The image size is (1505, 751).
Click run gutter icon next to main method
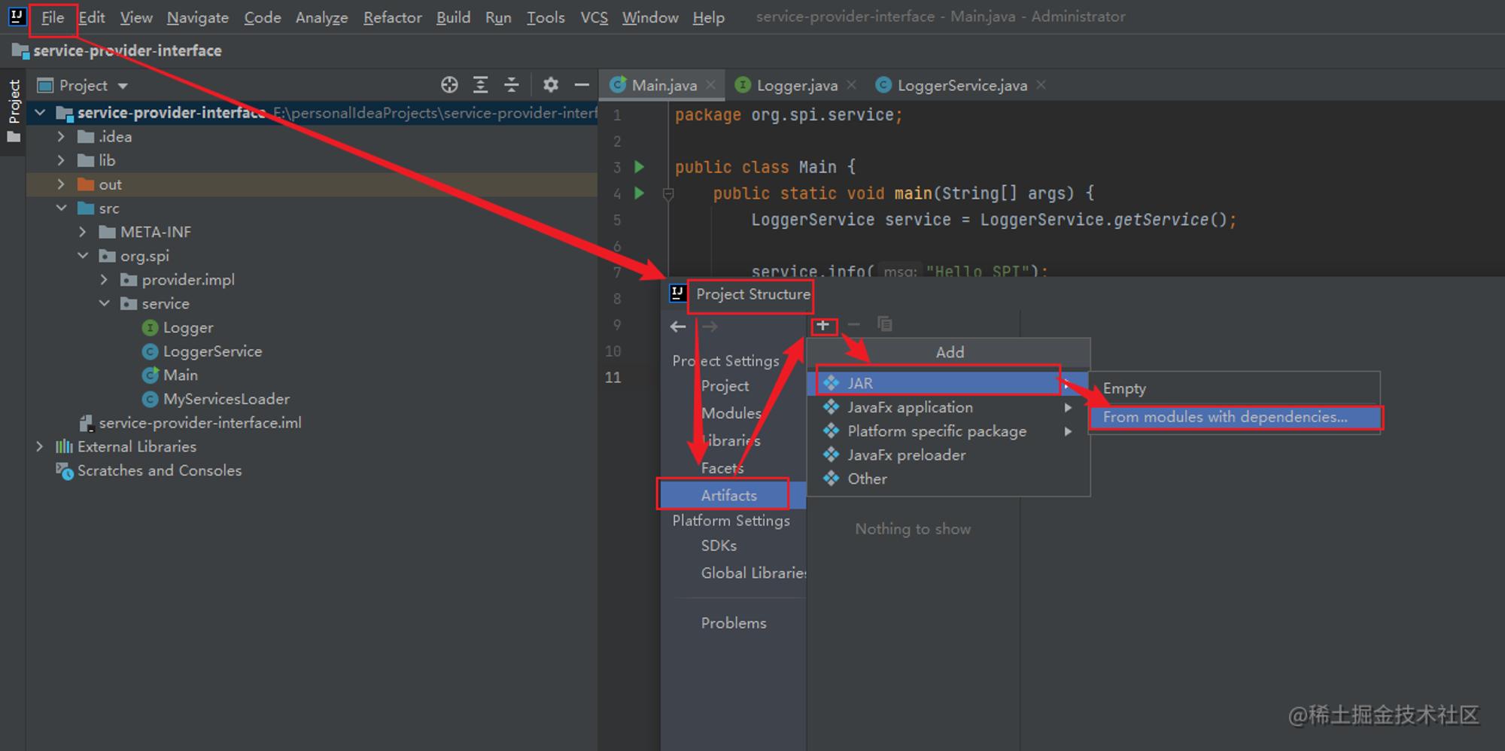[639, 193]
